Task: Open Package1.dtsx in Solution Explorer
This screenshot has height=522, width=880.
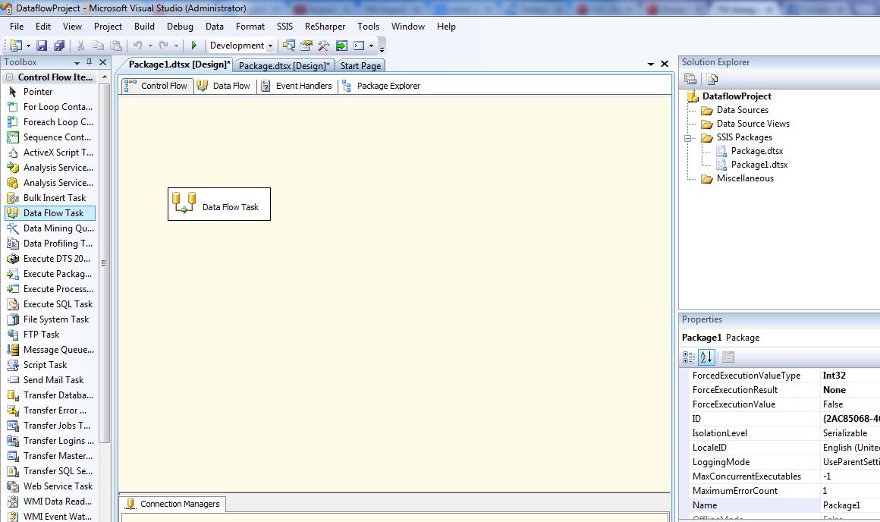Action: (759, 165)
